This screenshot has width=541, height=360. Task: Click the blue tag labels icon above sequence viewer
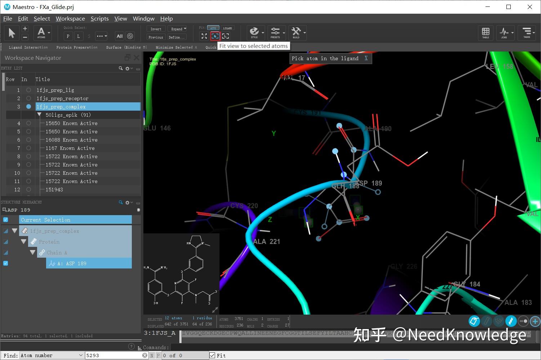point(474,321)
